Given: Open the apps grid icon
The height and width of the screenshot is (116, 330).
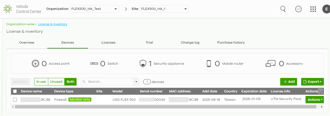Looking at the screenshot, I should (x=313, y=9).
